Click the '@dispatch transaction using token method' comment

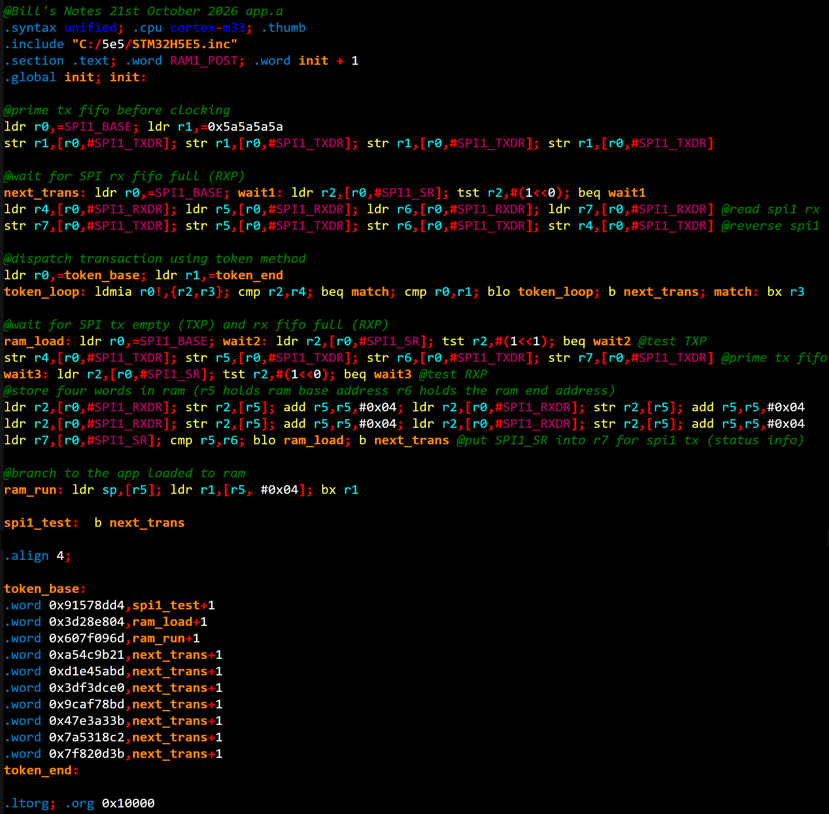[155, 259]
